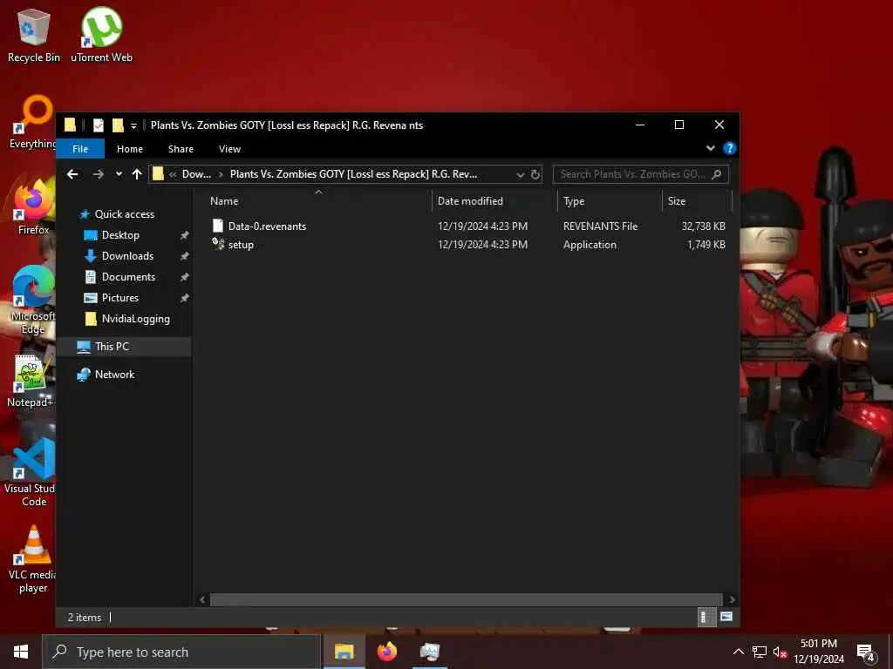Image resolution: width=893 pixels, height=669 pixels.
Task: Sort files by Date modified column
Action: (470, 201)
